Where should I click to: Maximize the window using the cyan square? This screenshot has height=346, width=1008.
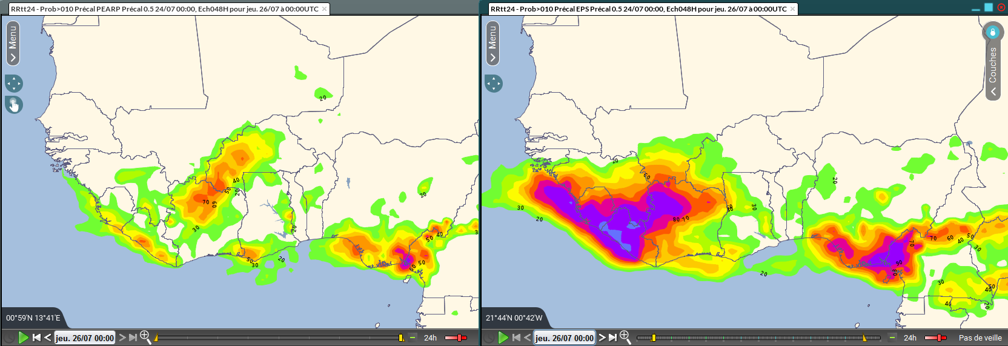pos(989,7)
